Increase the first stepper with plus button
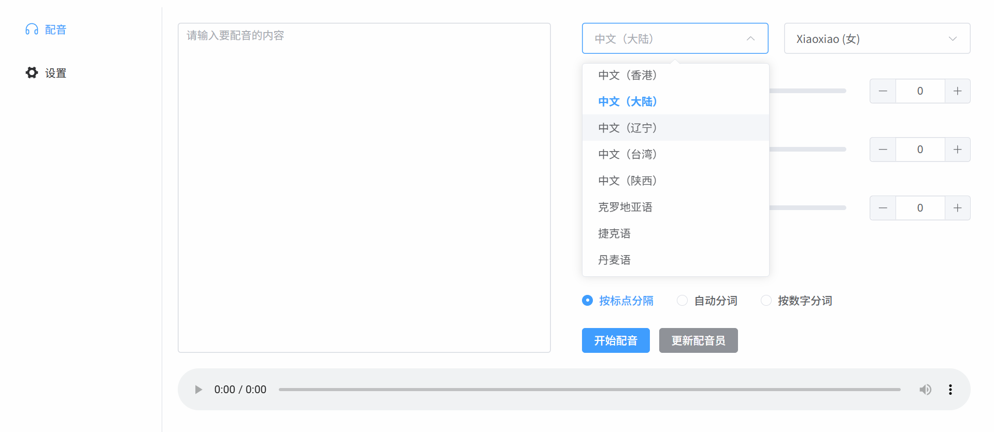 point(957,91)
